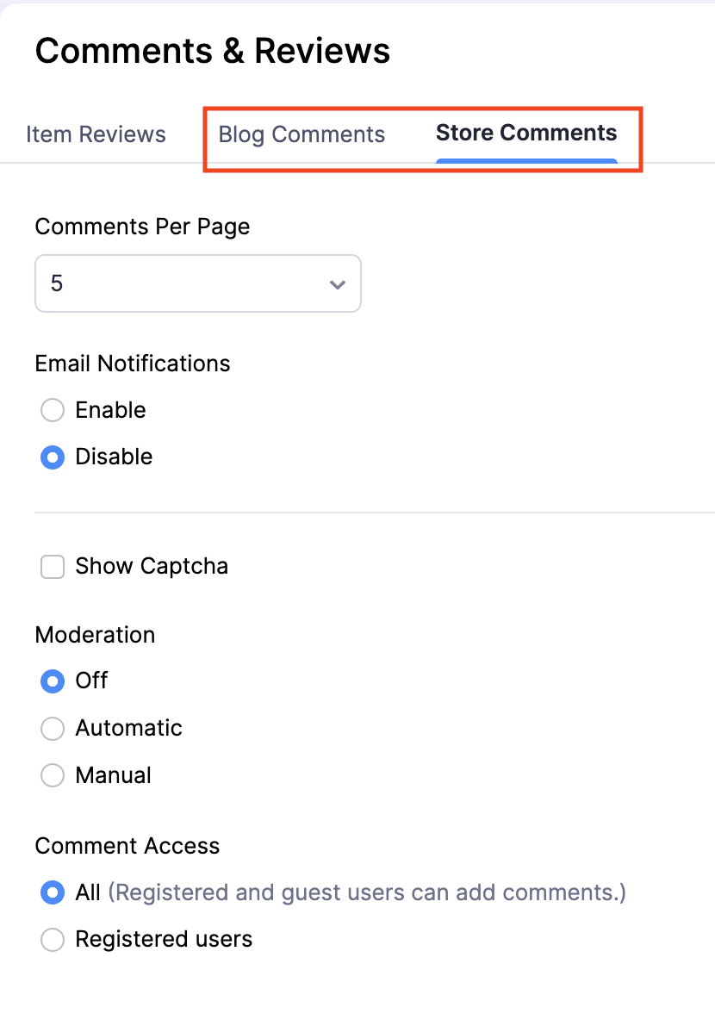This screenshot has height=1032, width=715.
Task: Disable email notifications
Action: [x=52, y=457]
